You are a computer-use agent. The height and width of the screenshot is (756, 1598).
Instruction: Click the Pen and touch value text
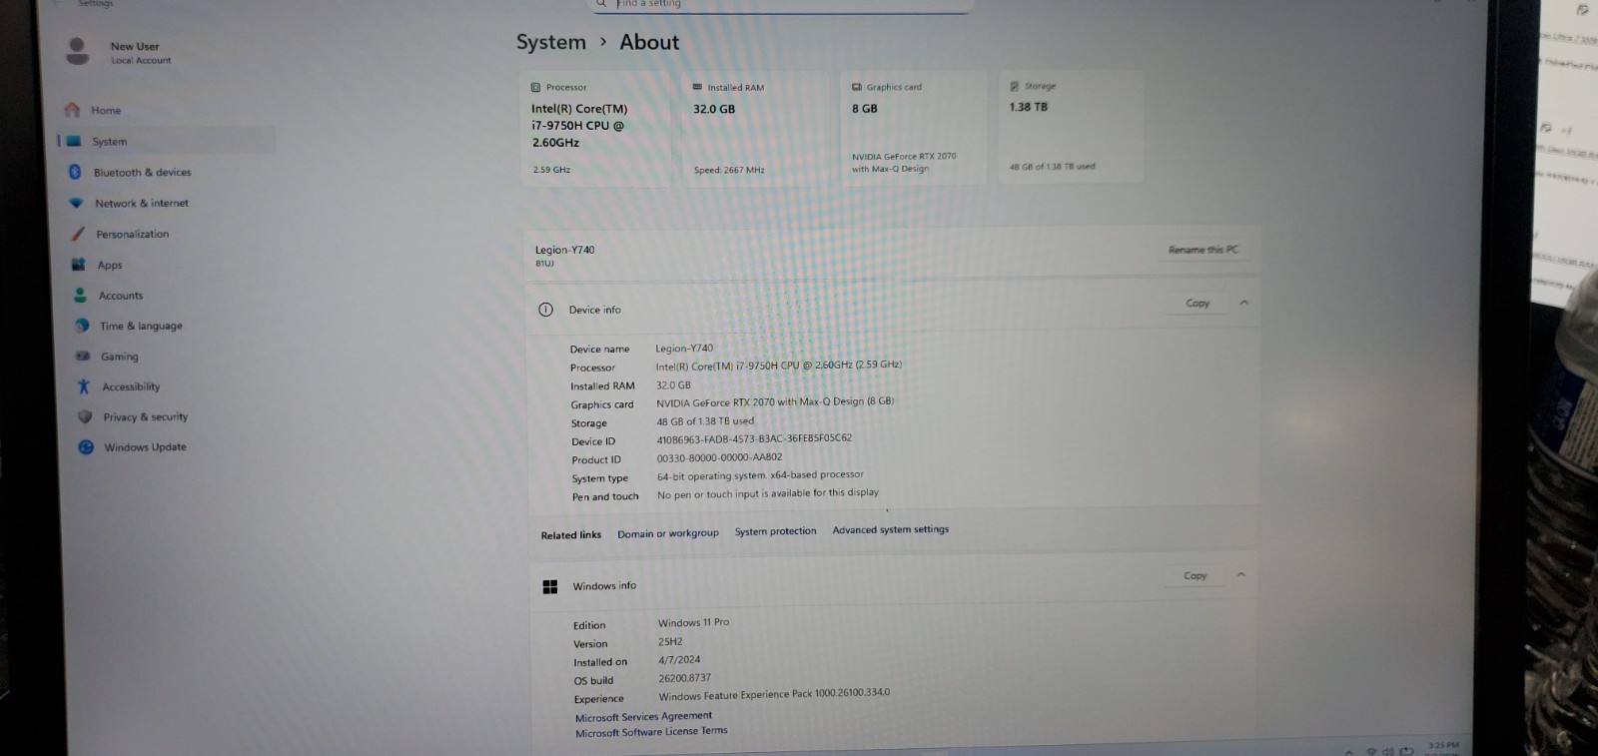768,493
